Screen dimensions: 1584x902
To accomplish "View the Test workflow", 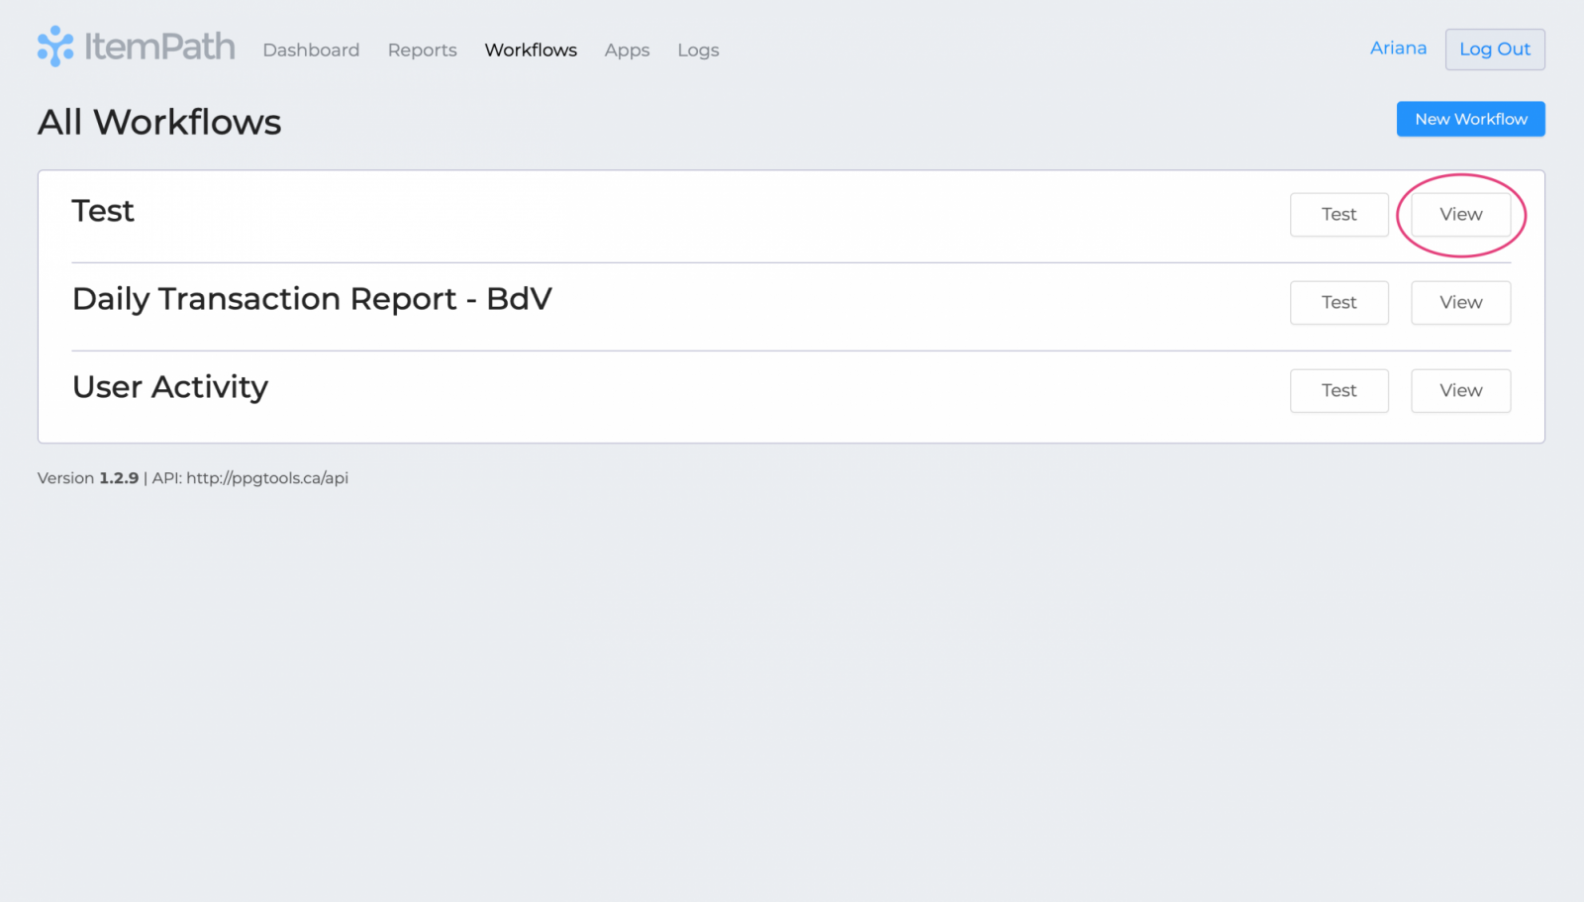I will [x=1460, y=214].
